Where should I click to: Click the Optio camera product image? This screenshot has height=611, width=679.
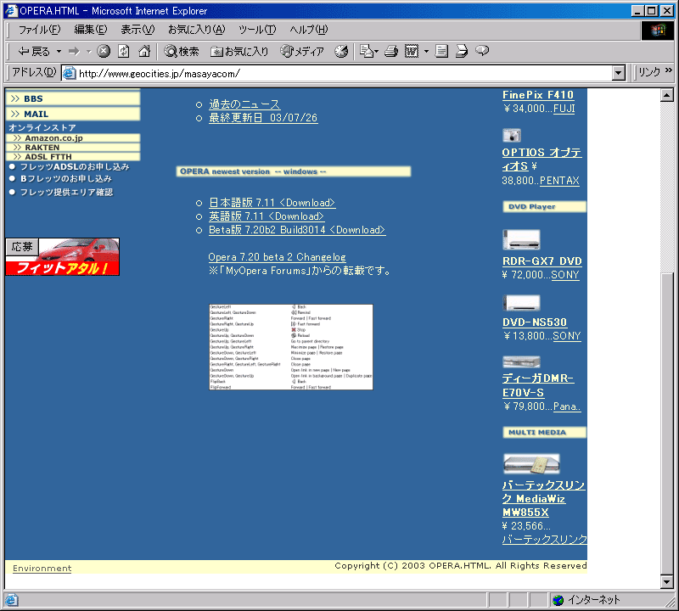tap(512, 135)
